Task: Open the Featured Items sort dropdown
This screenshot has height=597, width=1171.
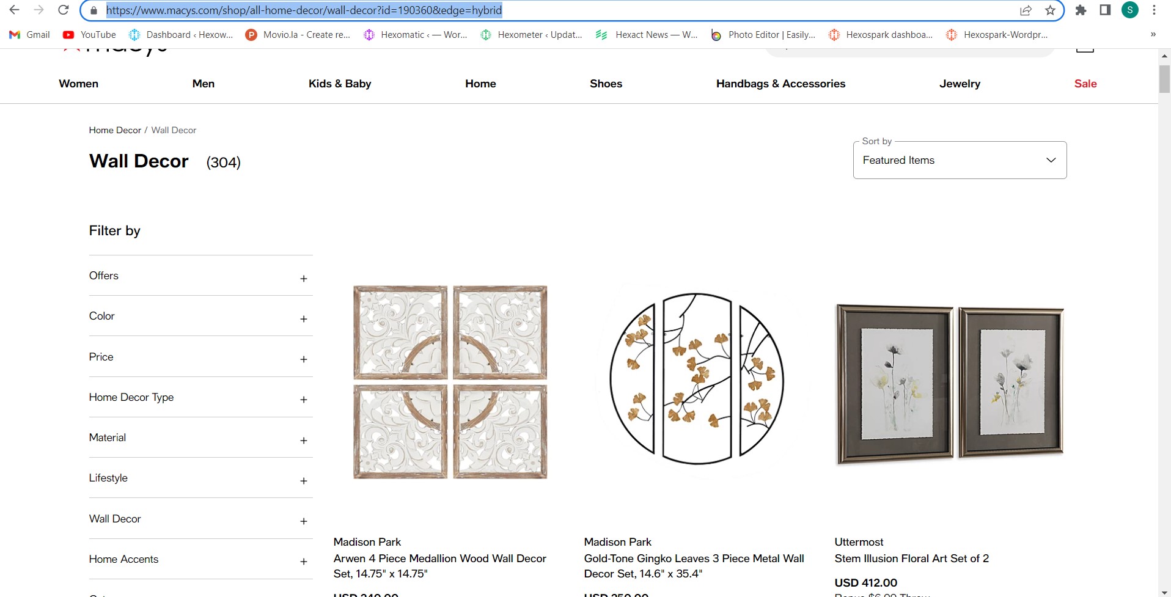Action: pos(958,160)
